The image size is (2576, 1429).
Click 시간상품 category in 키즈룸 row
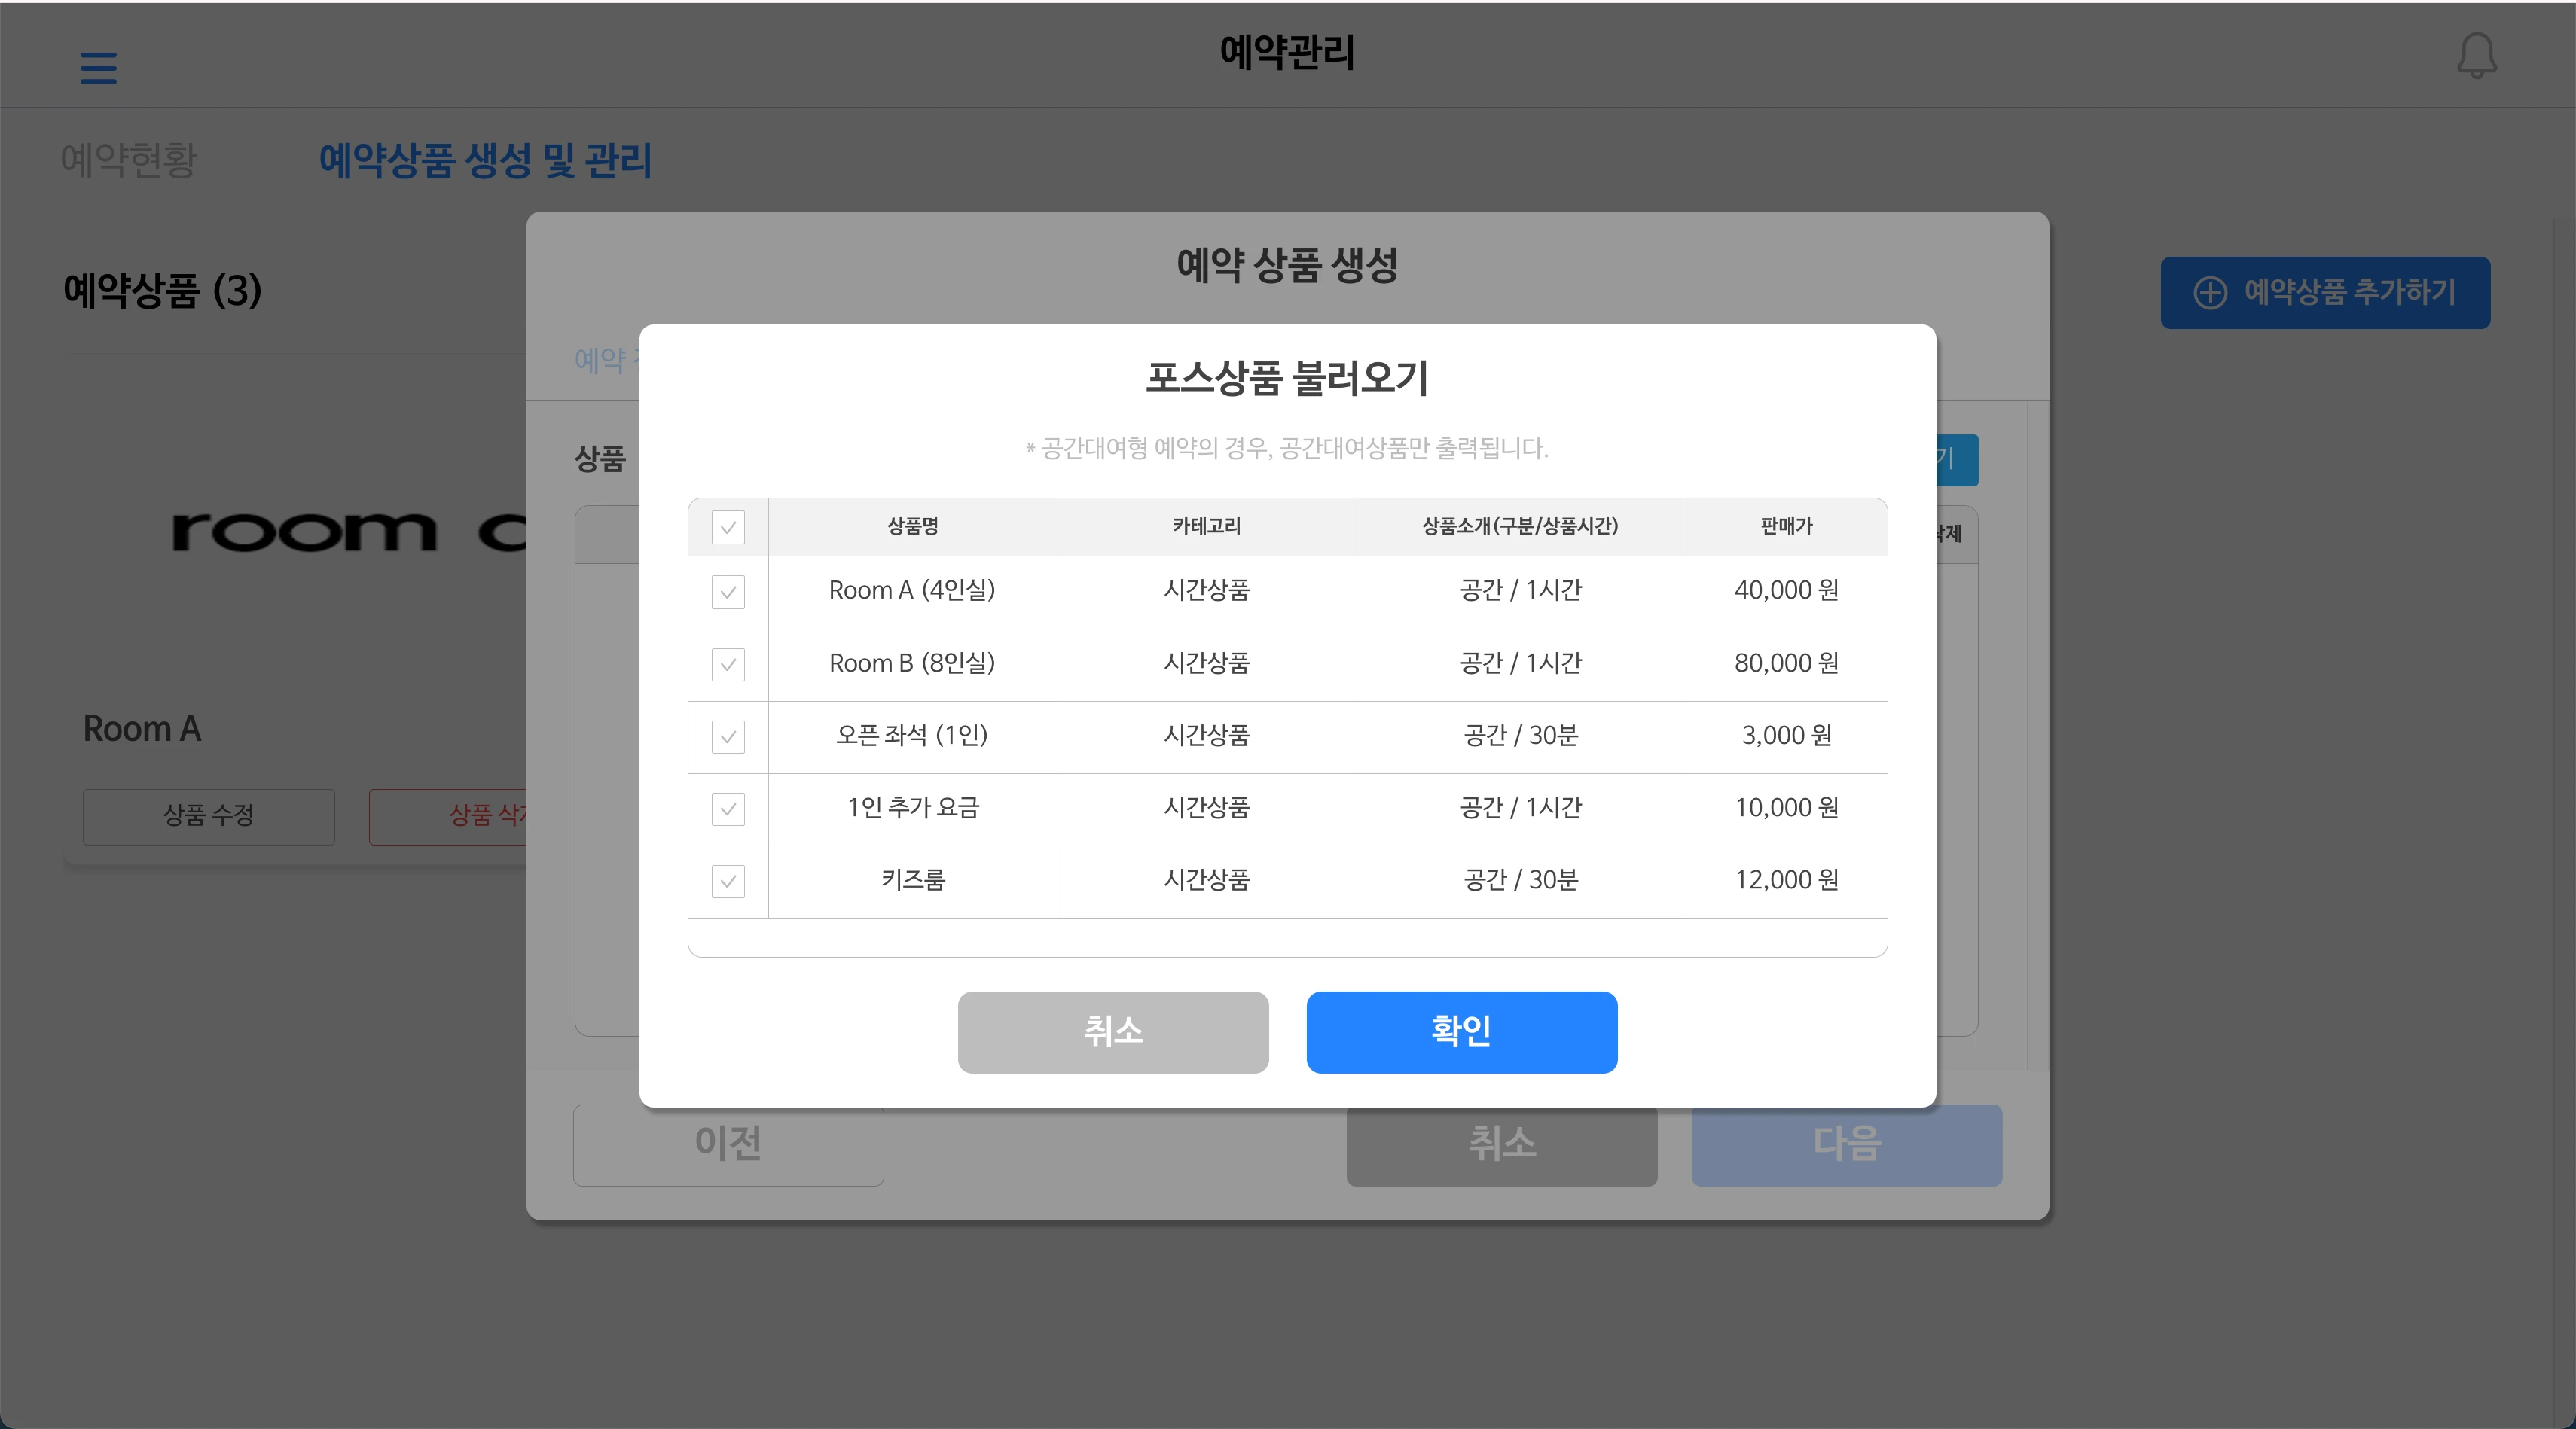(x=1206, y=880)
